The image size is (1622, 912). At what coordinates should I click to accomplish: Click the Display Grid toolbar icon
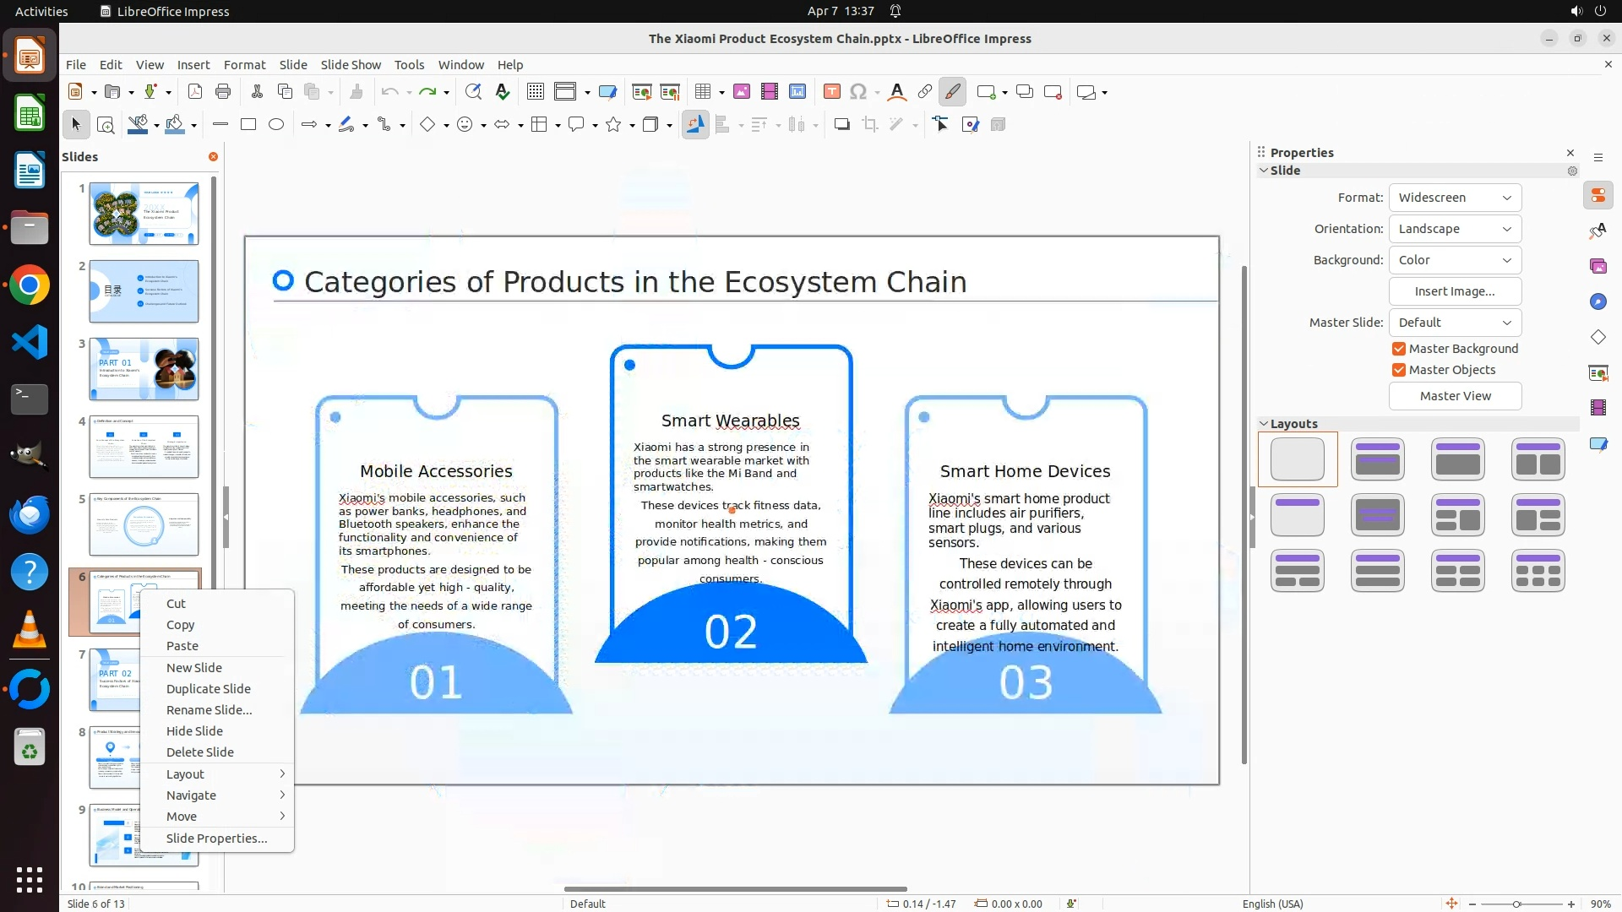[x=535, y=92]
